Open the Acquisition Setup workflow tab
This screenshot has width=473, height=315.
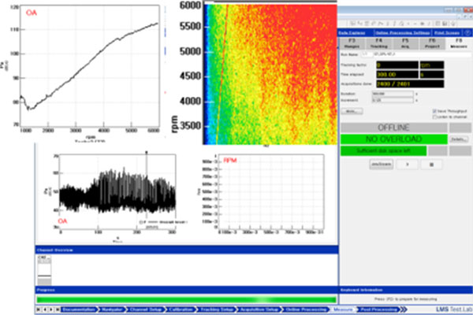tap(259, 309)
